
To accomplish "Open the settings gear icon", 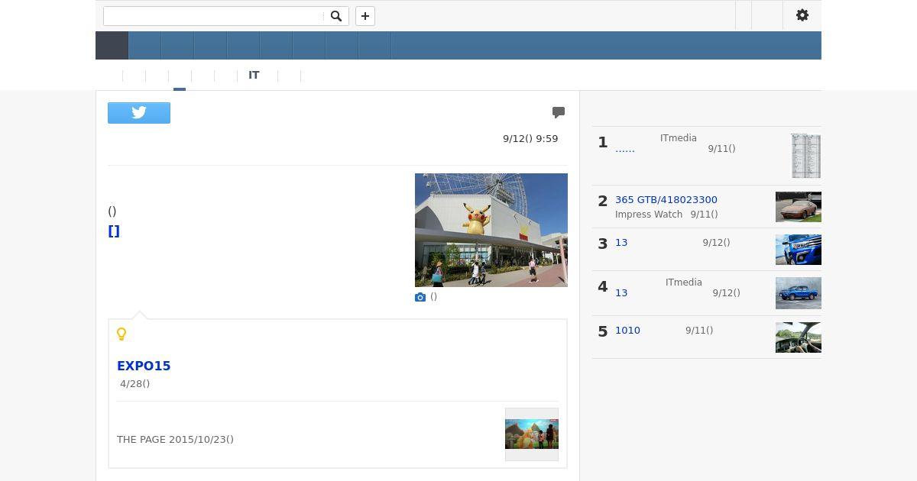I will [x=802, y=15].
